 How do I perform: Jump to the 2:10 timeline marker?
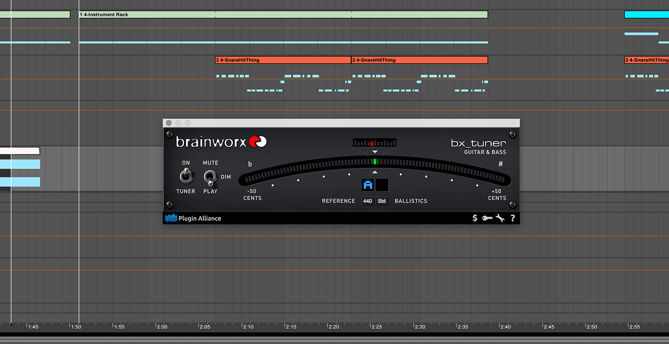click(x=248, y=327)
